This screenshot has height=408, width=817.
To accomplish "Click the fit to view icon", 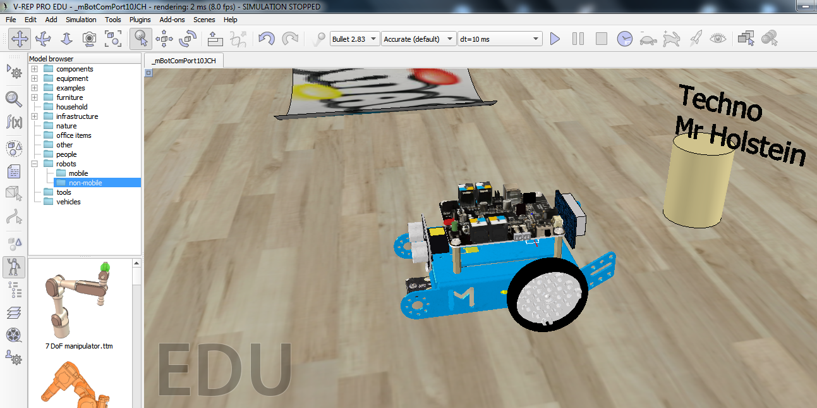I will coord(113,39).
